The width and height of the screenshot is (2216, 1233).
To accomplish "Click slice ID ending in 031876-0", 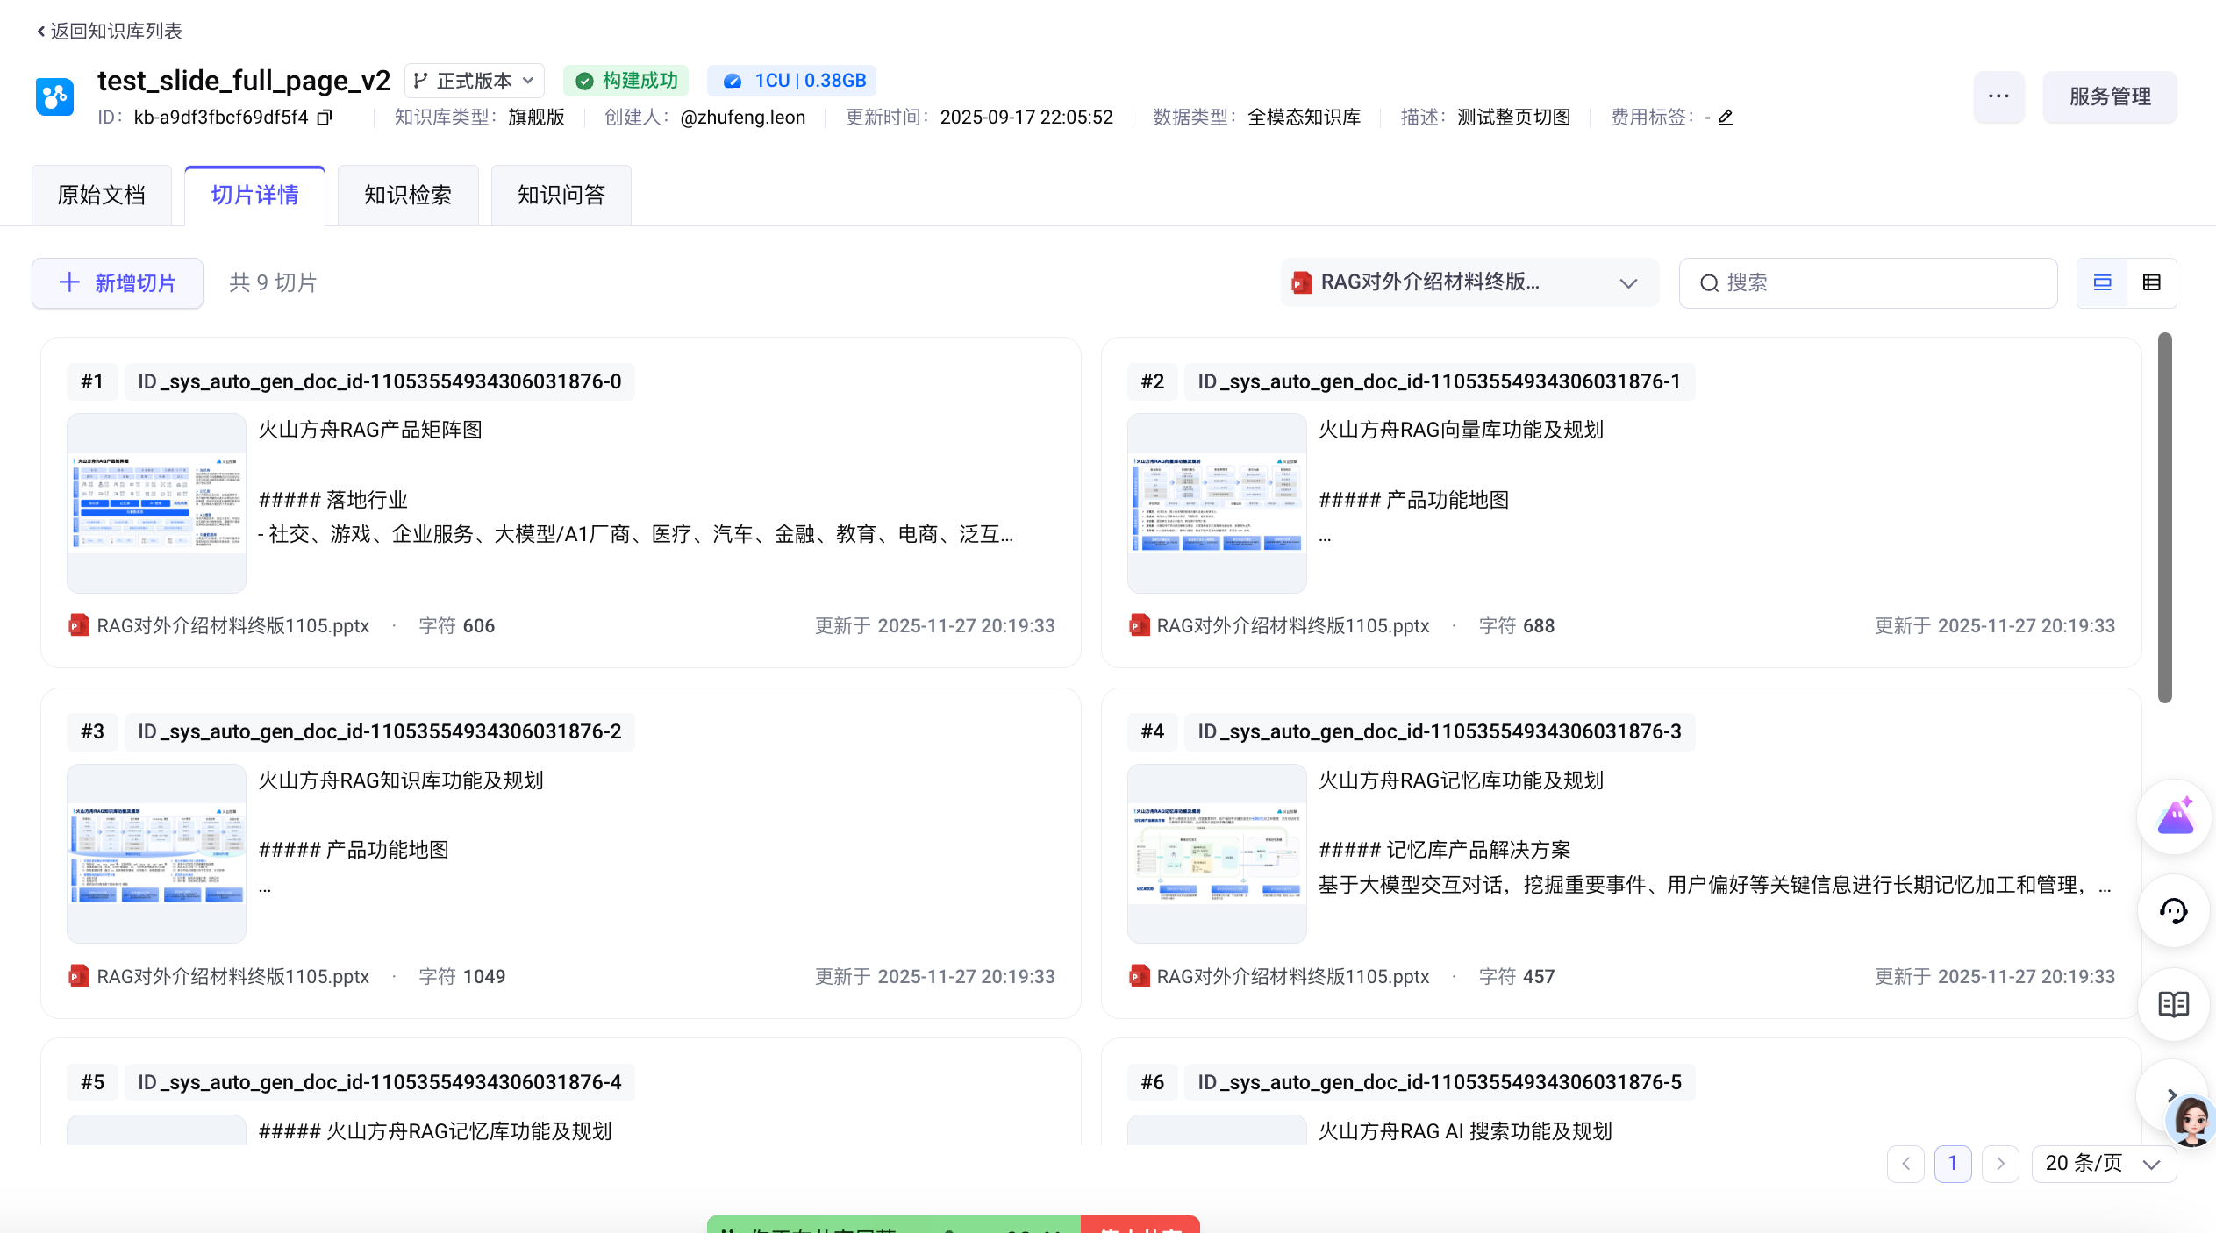I will [380, 381].
